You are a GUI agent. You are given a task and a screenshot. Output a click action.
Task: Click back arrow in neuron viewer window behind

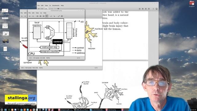tap(22, 16)
